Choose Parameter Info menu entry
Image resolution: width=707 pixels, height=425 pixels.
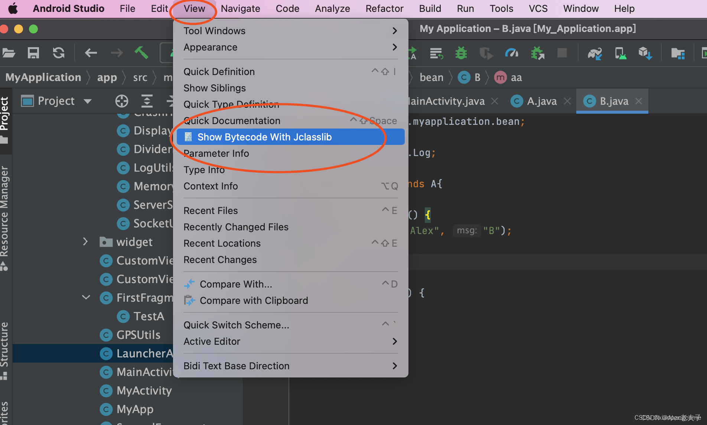[x=290, y=153]
